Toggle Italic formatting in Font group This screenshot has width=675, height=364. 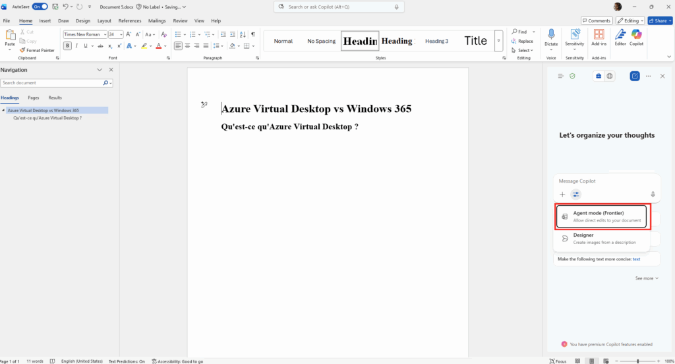click(76, 46)
